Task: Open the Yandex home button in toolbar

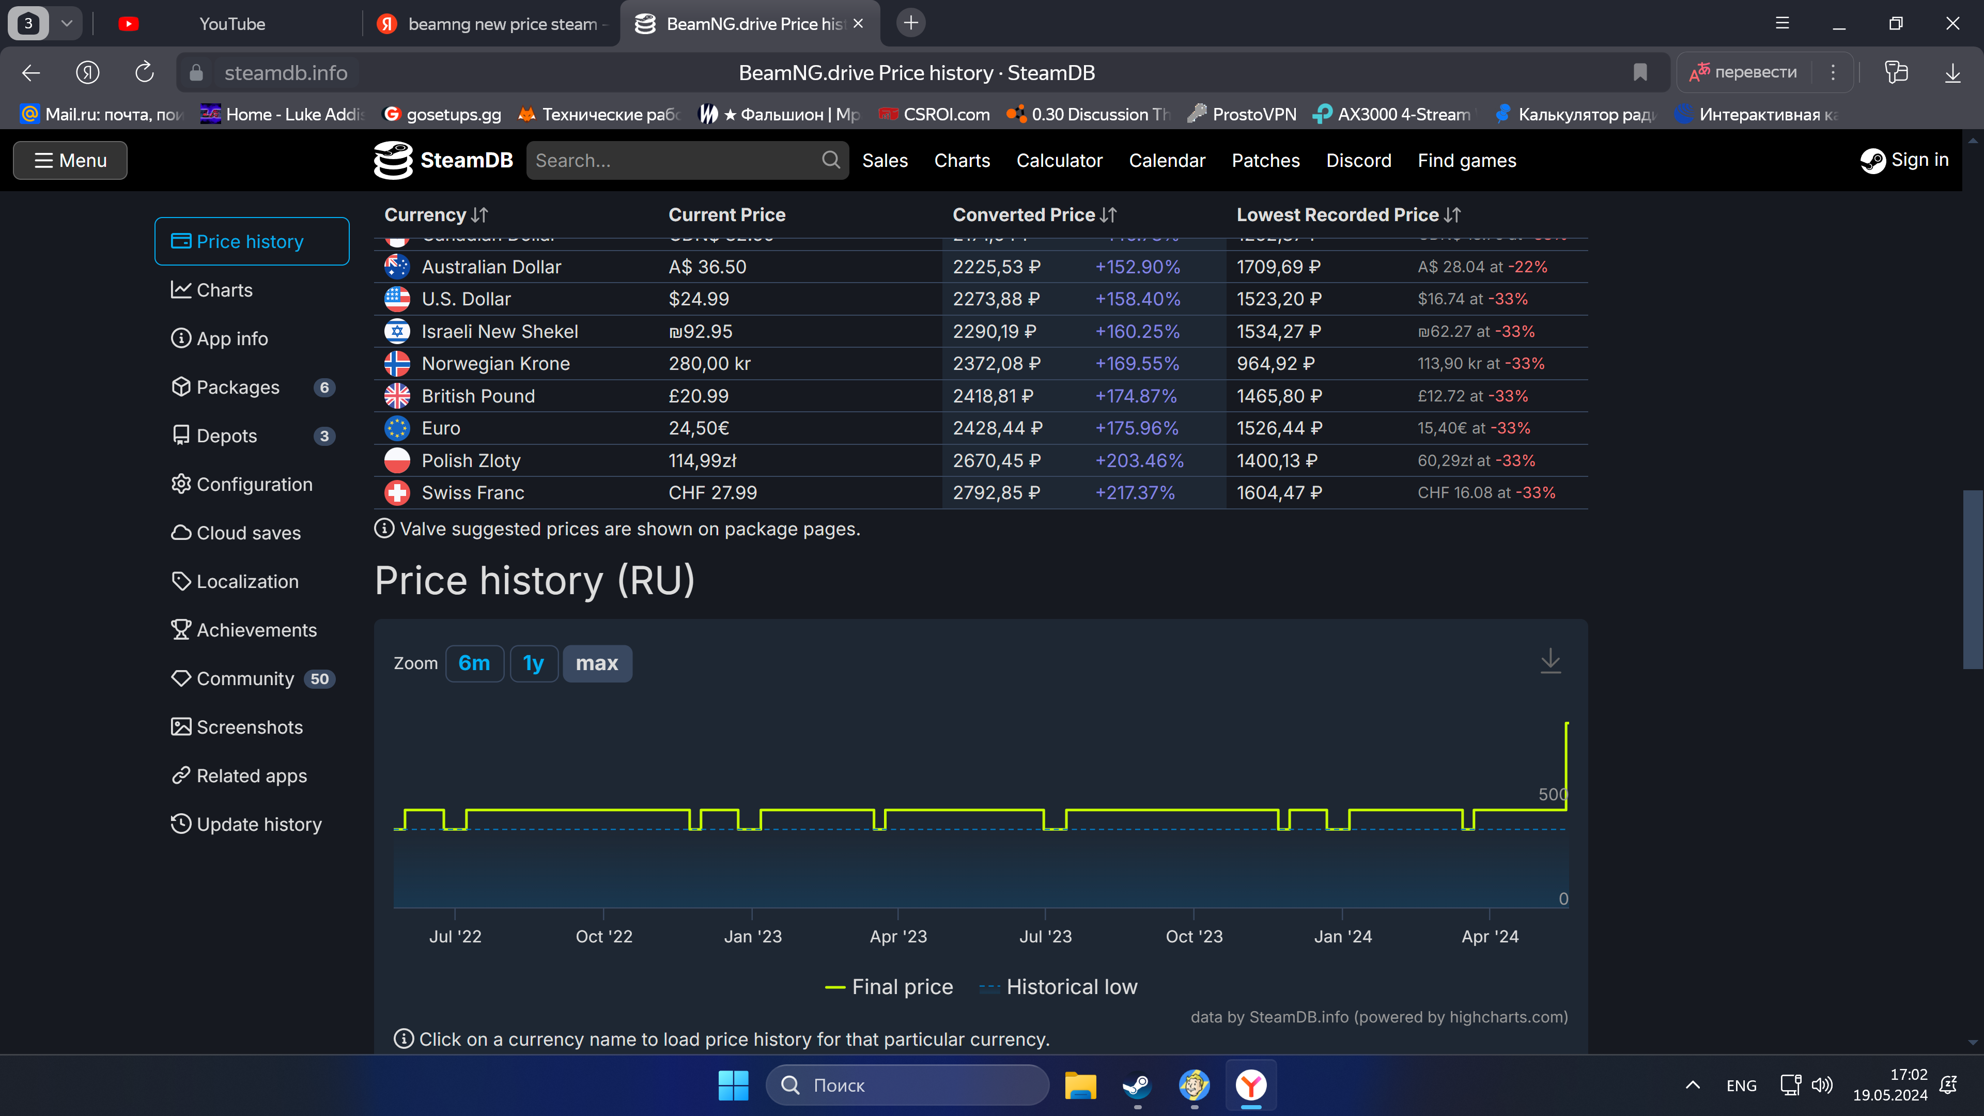Action: pos(88,72)
